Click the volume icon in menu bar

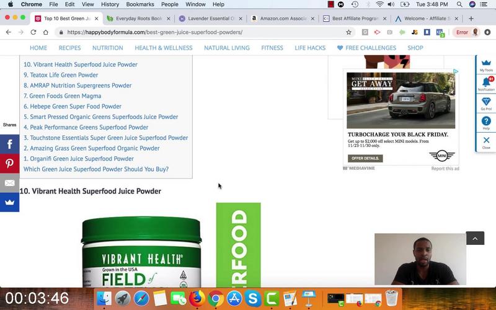tap(391, 4)
